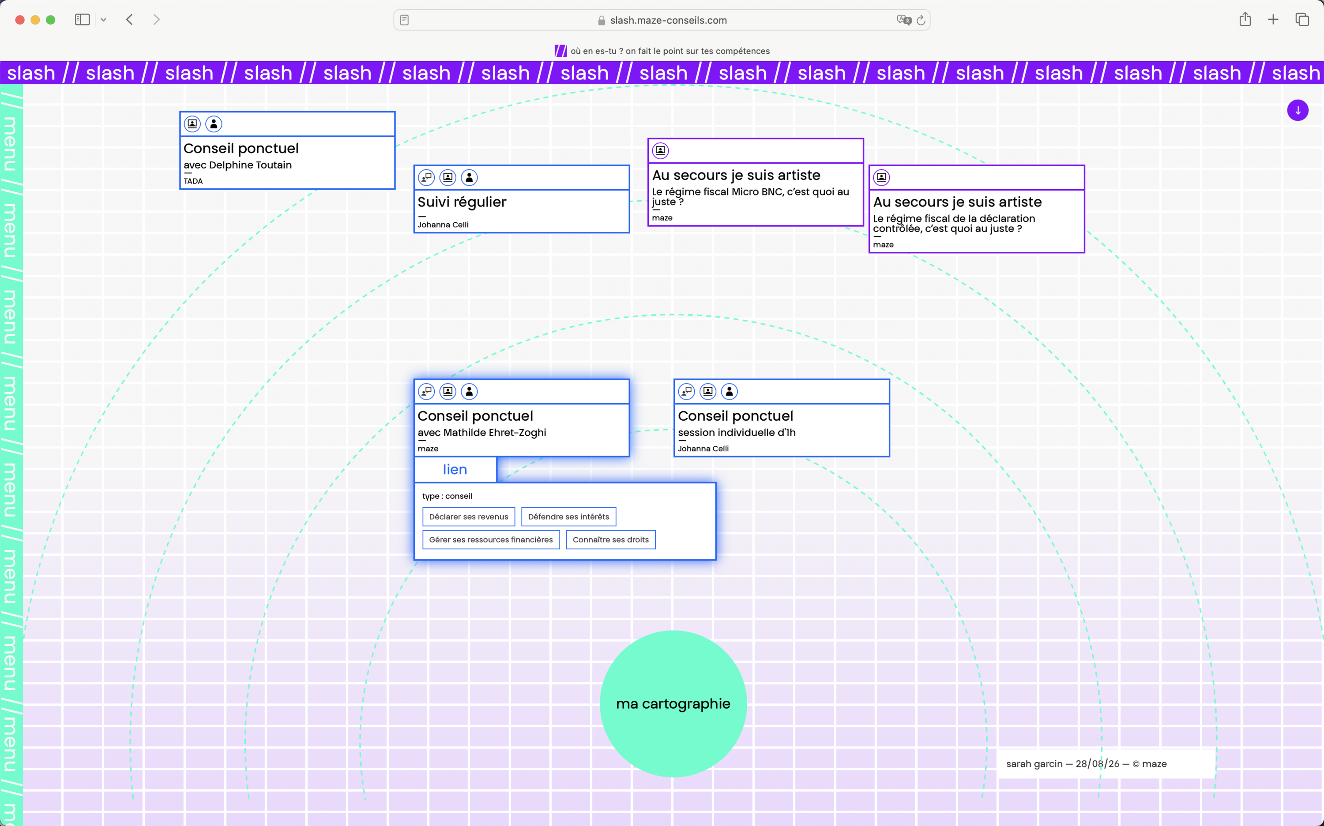1324x826 pixels.
Task: Select the Connaître ses droits tag
Action: (x=611, y=540)
